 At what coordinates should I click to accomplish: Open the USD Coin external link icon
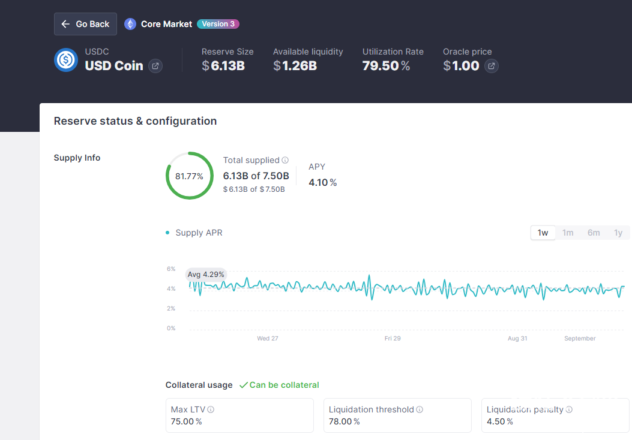(x=155, y=66)
